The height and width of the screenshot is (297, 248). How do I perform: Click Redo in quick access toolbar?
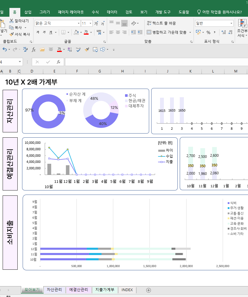tap(15, 50)
